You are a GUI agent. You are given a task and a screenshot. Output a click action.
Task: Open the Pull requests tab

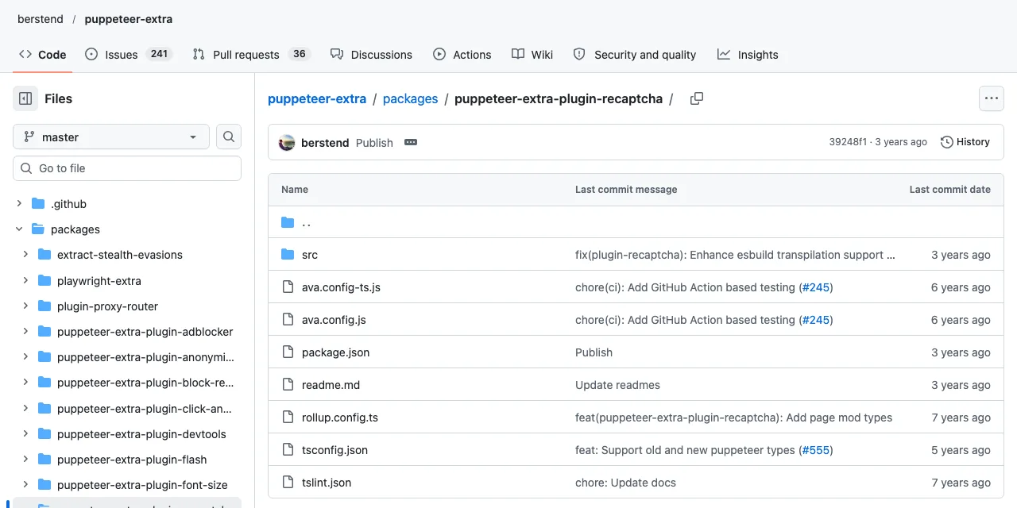tap(251, 55)
